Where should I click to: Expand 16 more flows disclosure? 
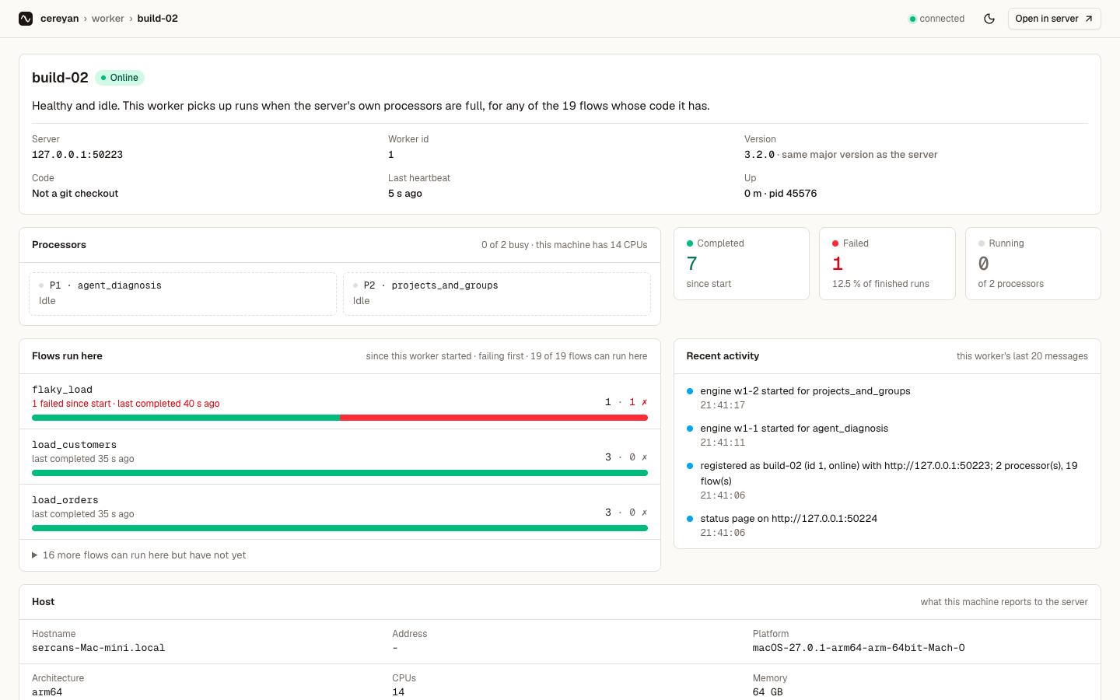pyautogui.click(x=138, y=555)
